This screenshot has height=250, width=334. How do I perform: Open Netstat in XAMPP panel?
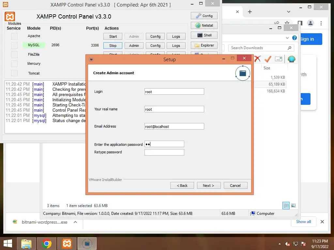pyautogui.click(x=204, y=25)
